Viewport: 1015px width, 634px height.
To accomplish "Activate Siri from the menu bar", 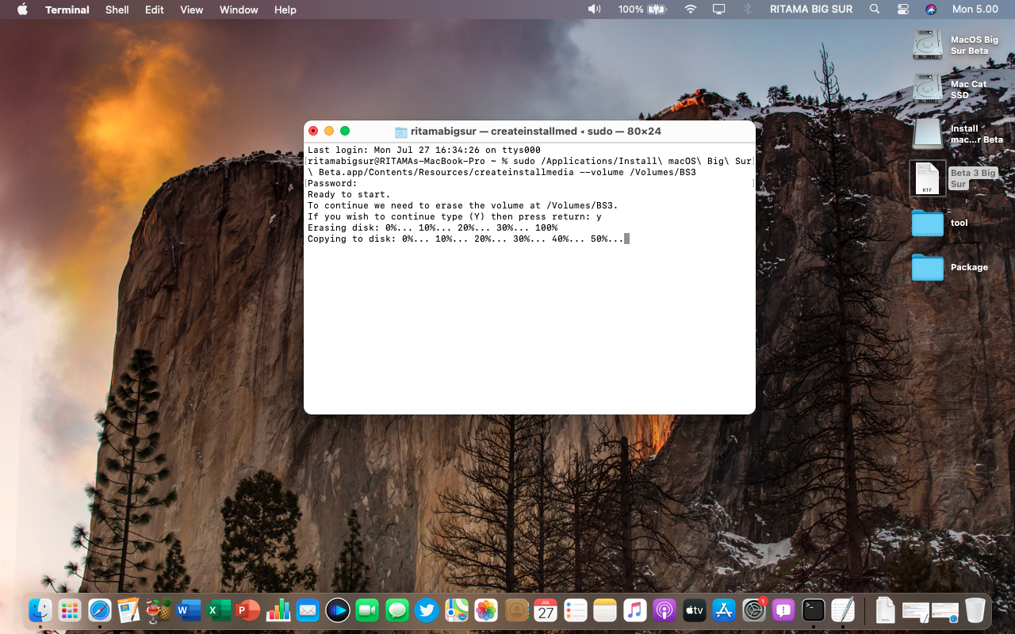I will 931,10.
